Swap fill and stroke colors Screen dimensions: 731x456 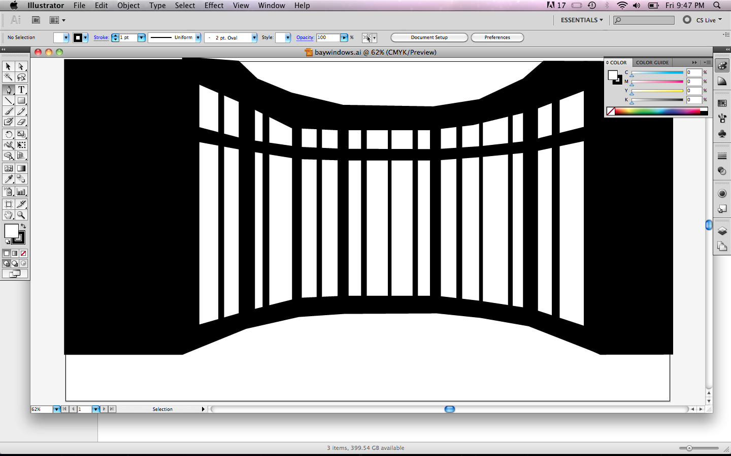coord(23,226)
